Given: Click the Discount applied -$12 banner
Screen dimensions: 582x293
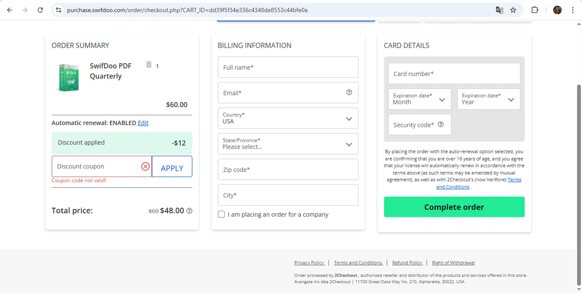Looking at the screenshot, I should click(x=122, y=143).
